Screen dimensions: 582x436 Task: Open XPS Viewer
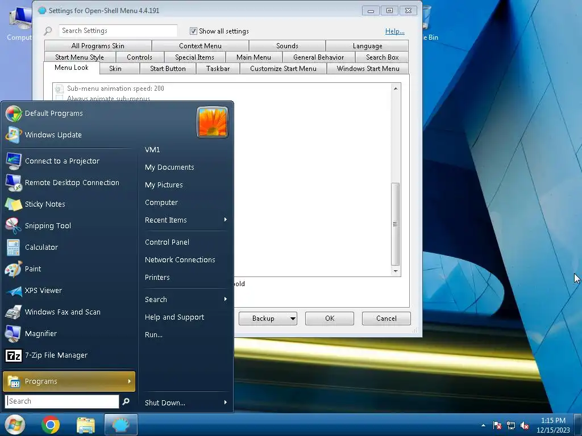point(69,291)
